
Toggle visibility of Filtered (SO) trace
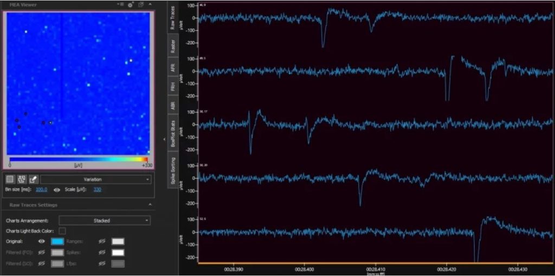click(x=42, y=264)
